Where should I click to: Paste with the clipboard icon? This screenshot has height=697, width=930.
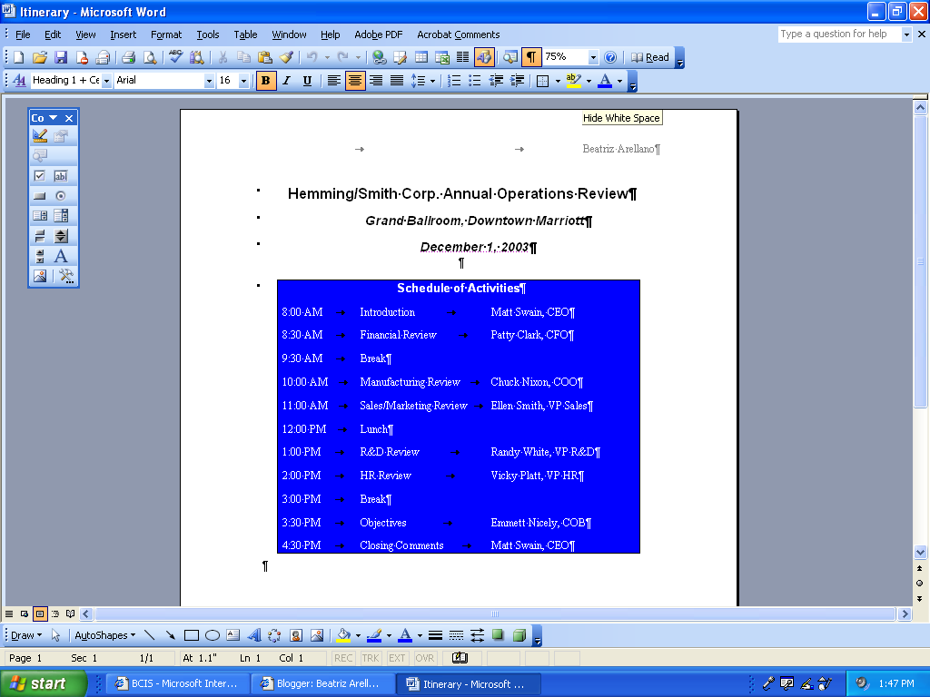click(265, 57)
